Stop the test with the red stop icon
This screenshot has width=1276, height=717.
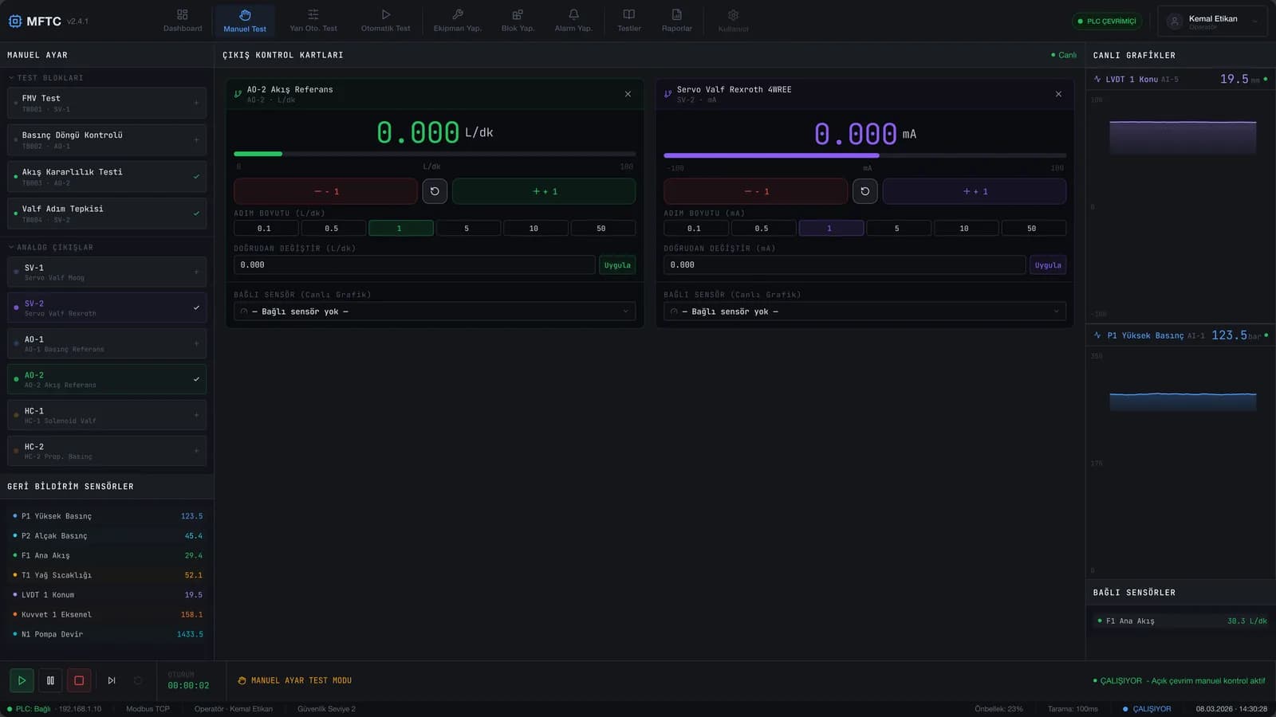pyautogui.click(x=79, y=680)
